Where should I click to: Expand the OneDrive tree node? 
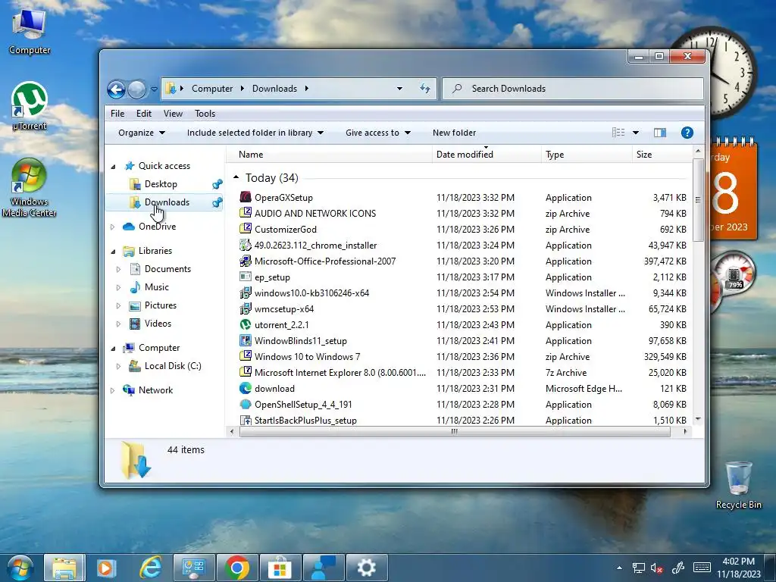pyautogui.click(x=113, y=227)
